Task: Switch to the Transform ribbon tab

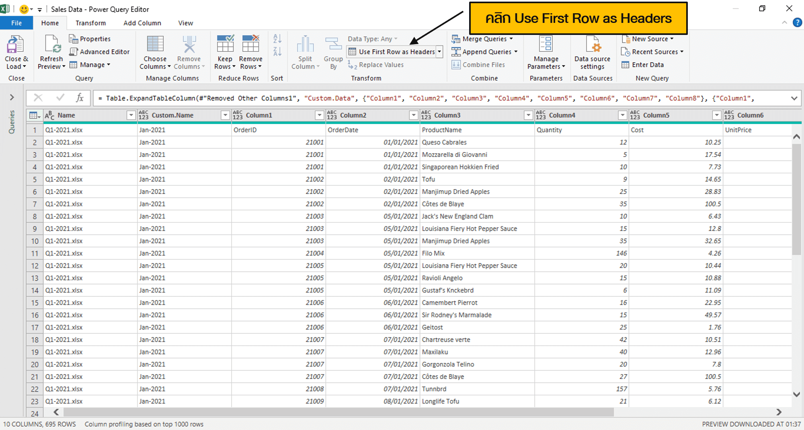Action: 90,23
